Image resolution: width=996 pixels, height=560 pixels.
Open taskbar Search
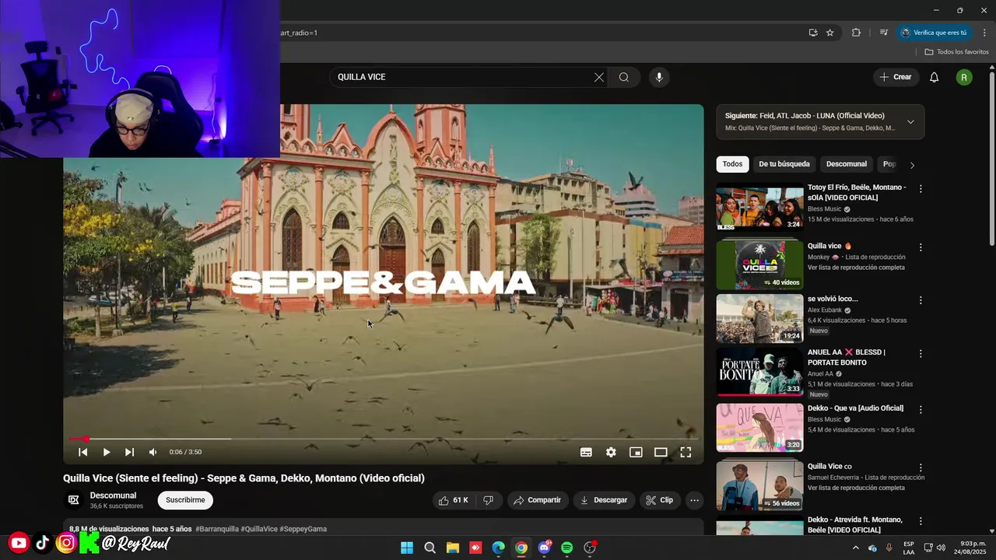(x=430, y=548)
